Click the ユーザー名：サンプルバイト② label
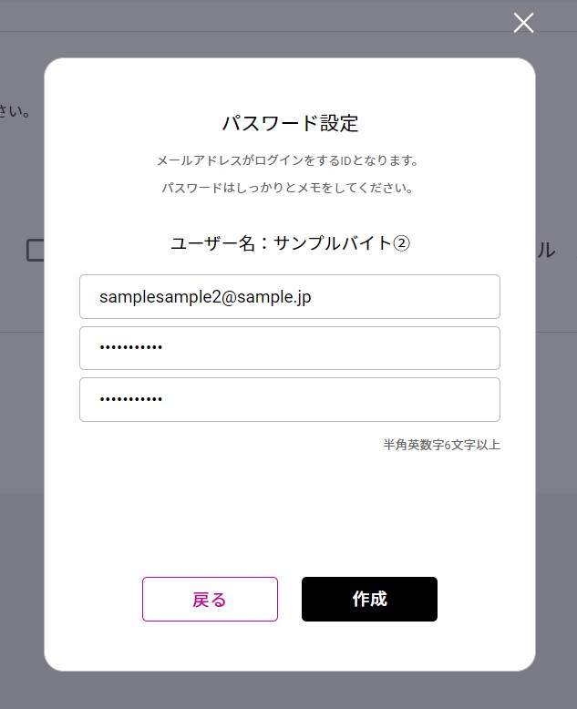This screenshot has height=709, width=577. (290, 243)
